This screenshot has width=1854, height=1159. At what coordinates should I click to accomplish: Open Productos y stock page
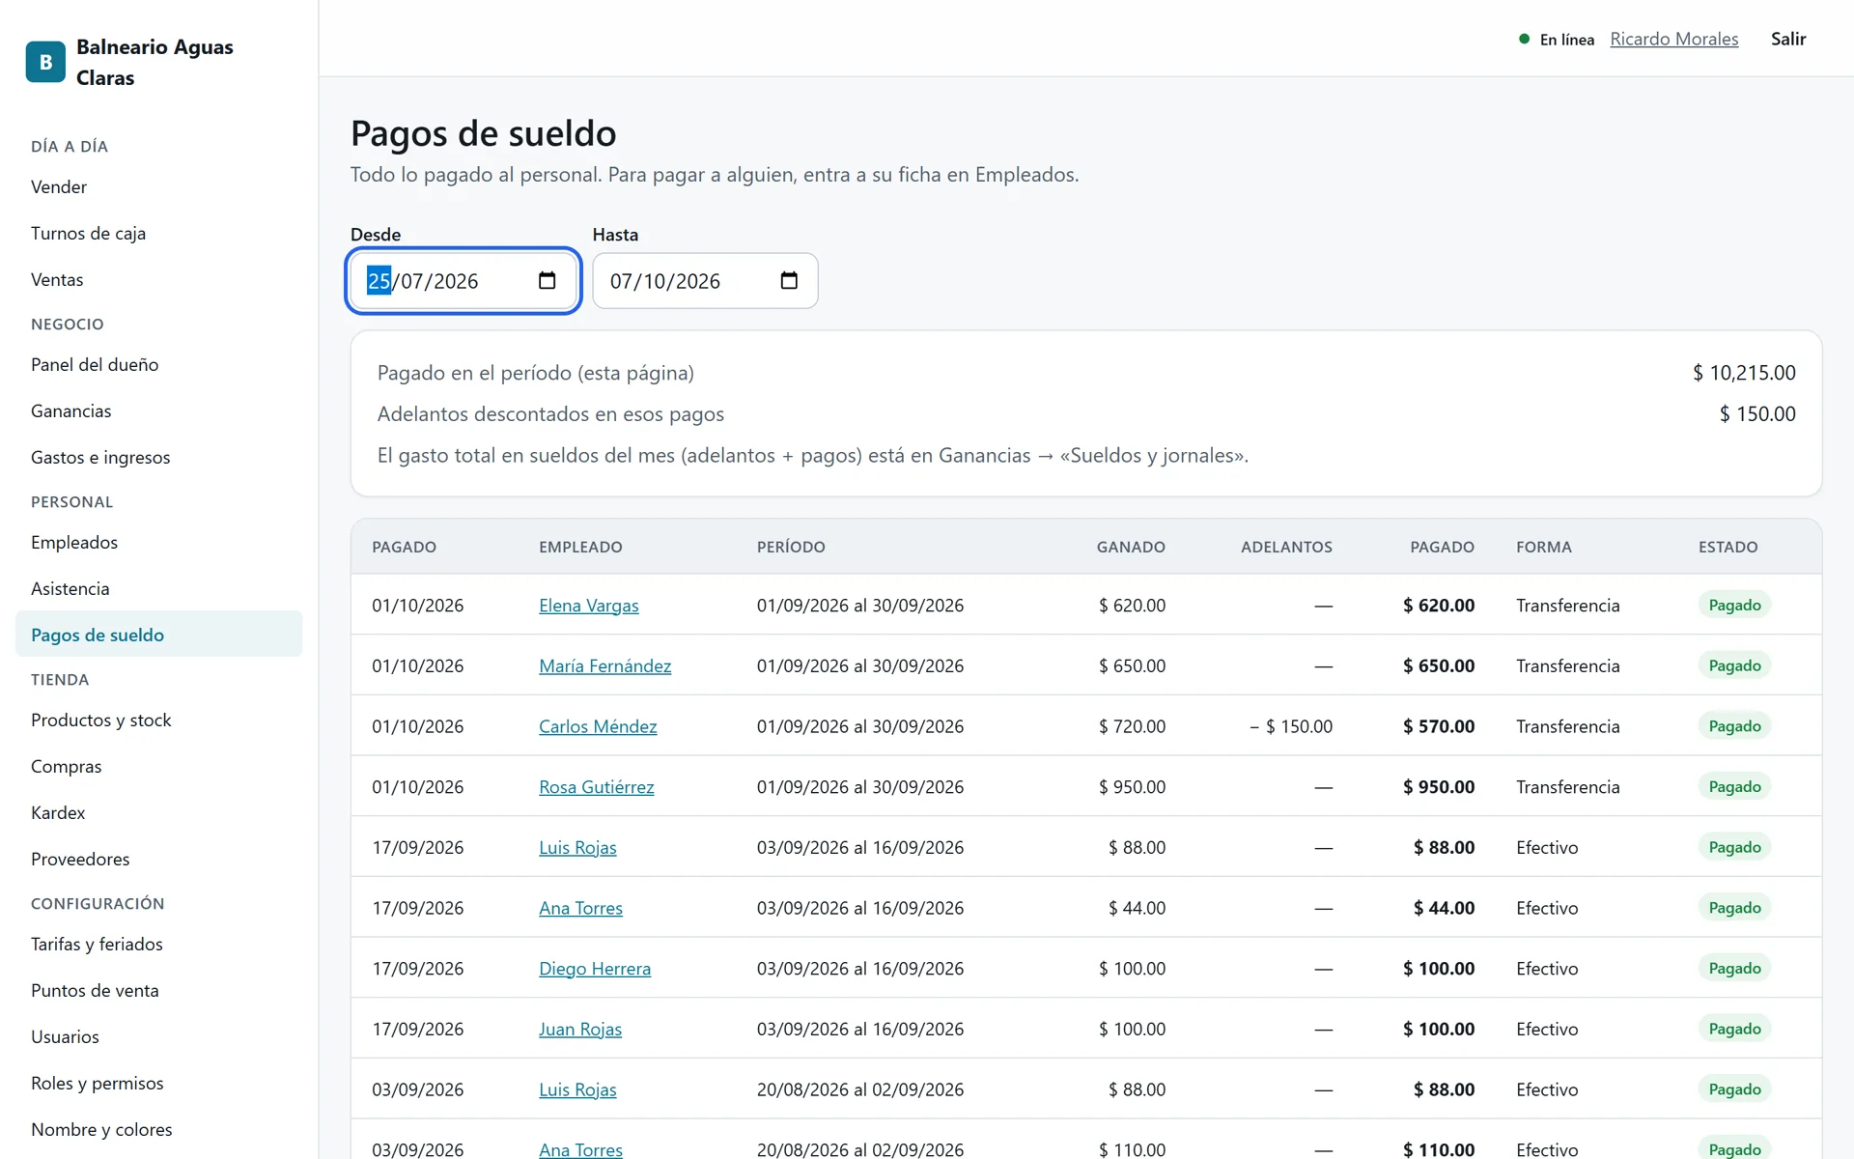coord(100,720)
